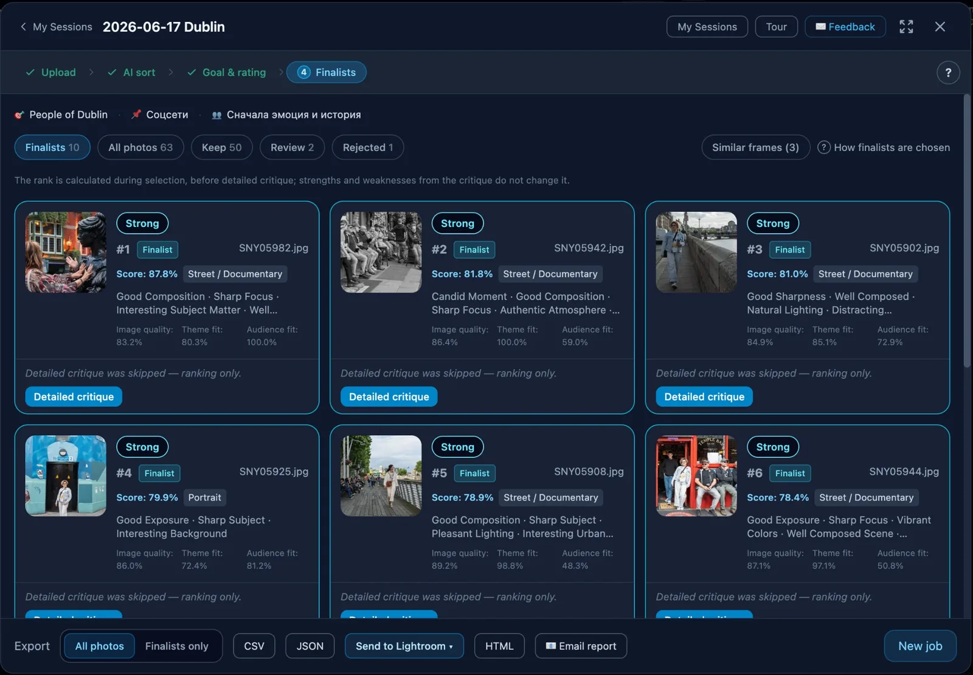Export results as CSV
Viewport: 973px width, 675px height.
click(x=254, y=646)
